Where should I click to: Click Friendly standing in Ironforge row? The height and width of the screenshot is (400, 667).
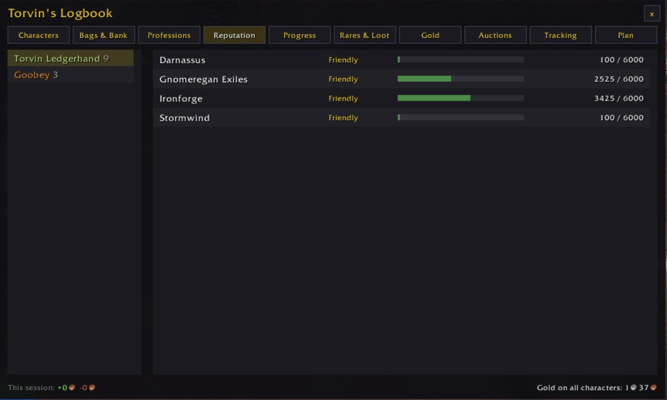pyautogui.click(x=343, y=98)
